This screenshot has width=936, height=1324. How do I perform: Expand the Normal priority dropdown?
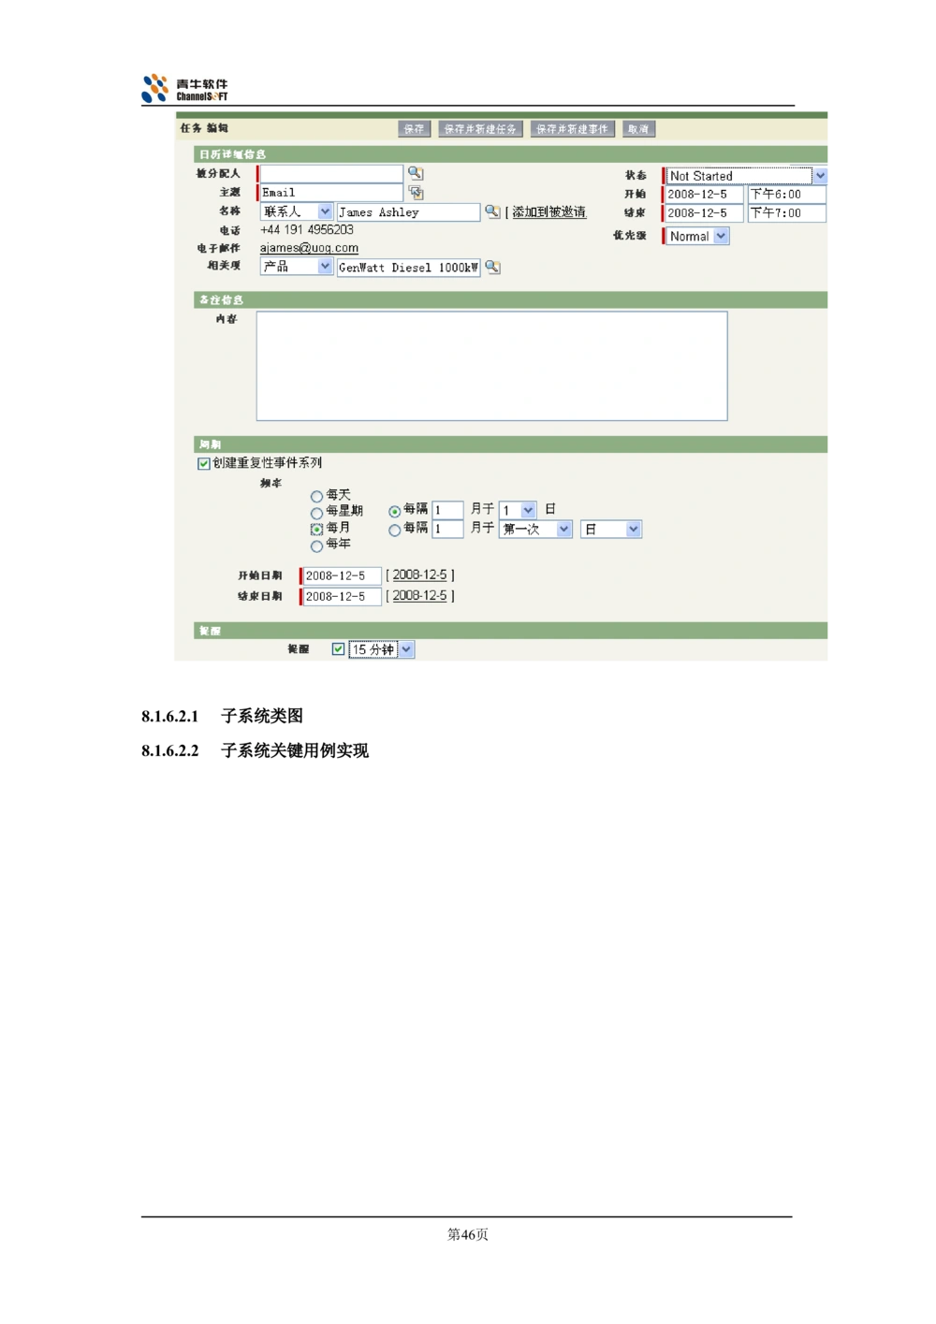point(721,237)
